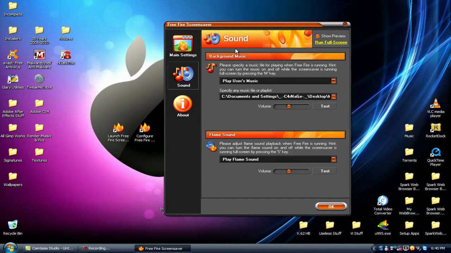
Task: Open Adobe After Effects Stuff folder
Action: tap(13, 108)
